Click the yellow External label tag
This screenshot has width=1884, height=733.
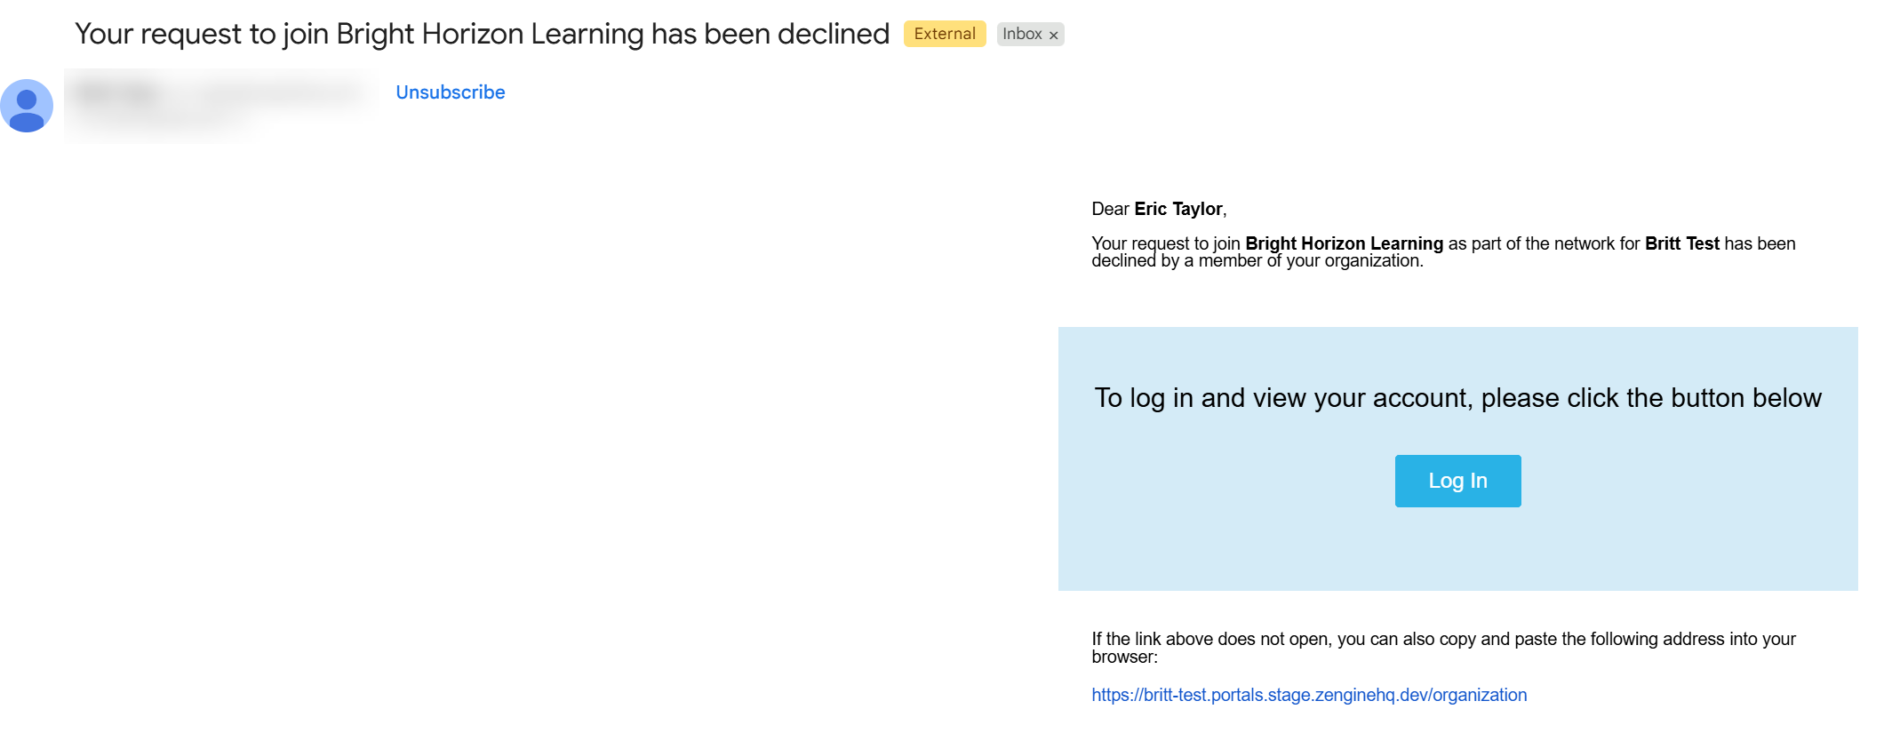point(945,34)
